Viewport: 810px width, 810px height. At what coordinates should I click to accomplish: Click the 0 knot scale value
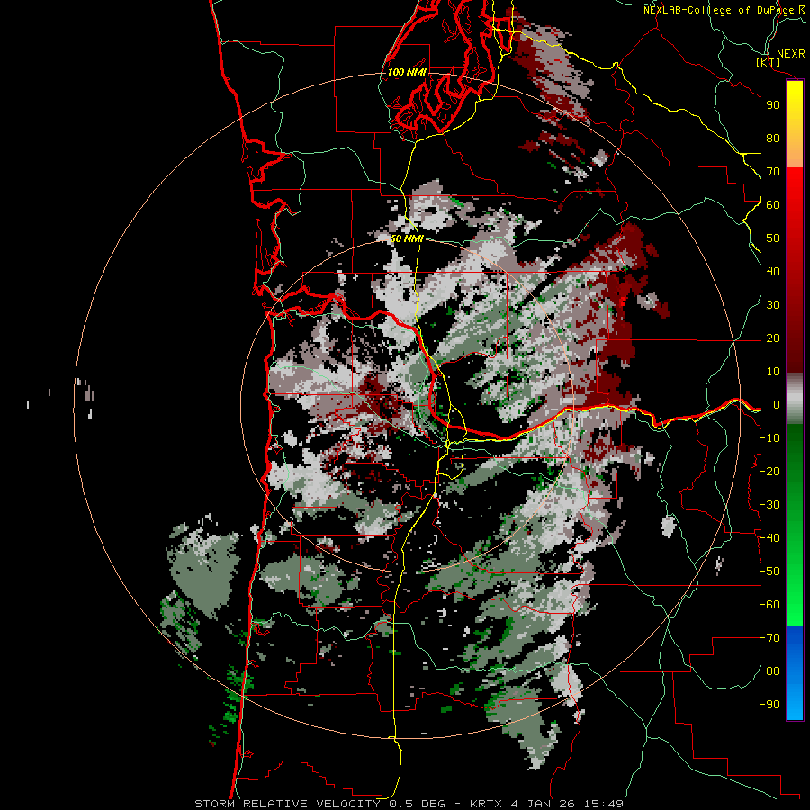(x=777, y=404)
